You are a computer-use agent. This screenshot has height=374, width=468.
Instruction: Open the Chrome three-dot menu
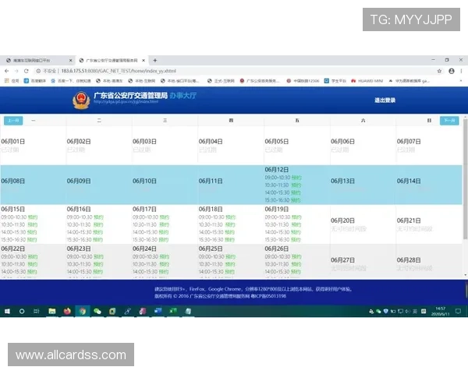click(x=461, y=71)
